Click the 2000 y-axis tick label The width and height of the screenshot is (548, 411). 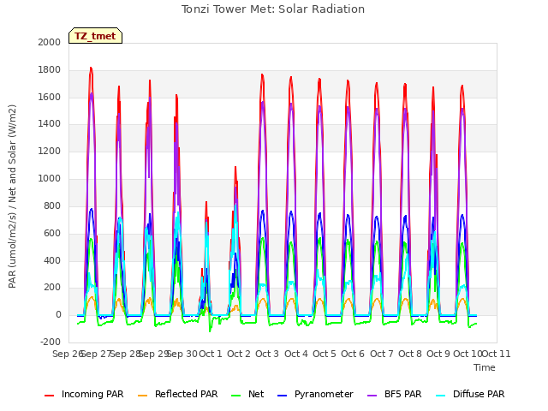click(x=50, y=42)
